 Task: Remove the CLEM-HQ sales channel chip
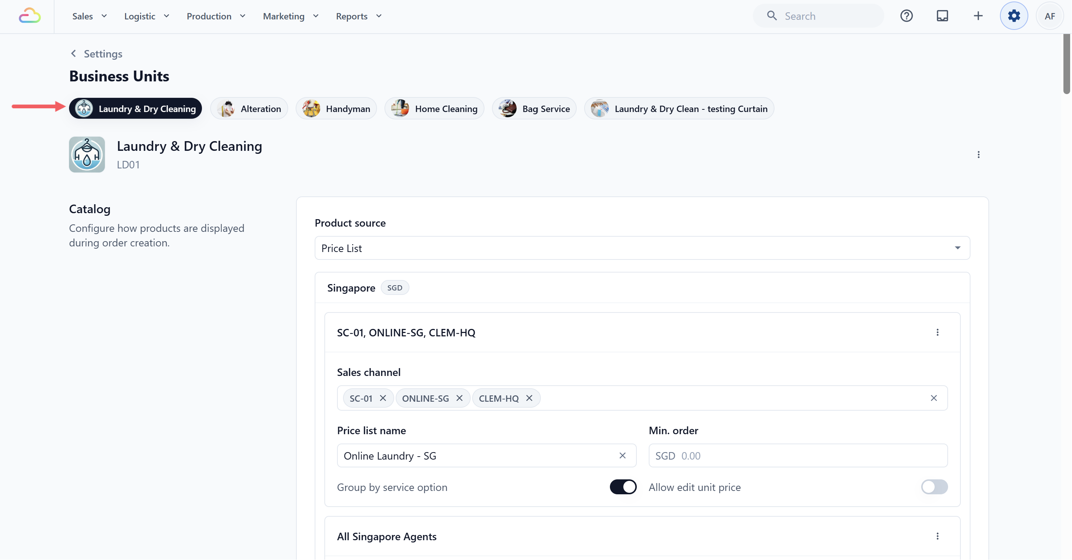[x=529, y=398]
